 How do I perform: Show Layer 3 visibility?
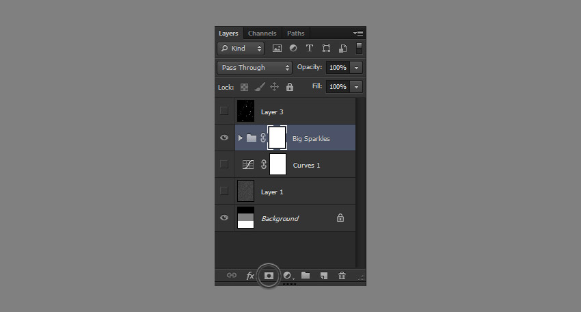[224, 111]
